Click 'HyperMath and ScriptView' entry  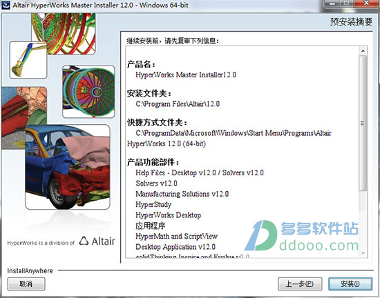click(x=176, y=237)
